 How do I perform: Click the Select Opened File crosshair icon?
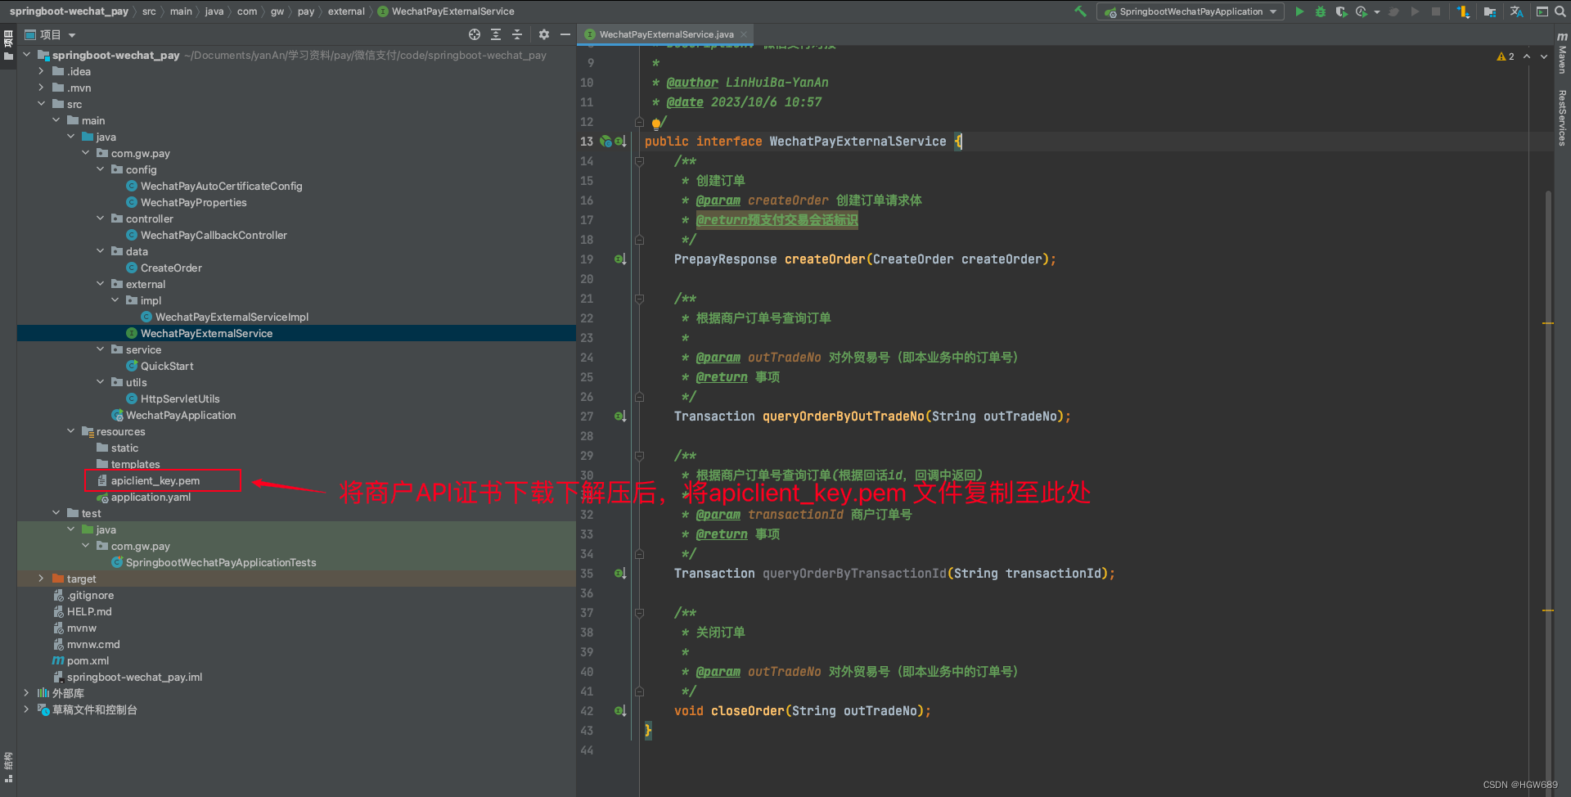point(475,34)
